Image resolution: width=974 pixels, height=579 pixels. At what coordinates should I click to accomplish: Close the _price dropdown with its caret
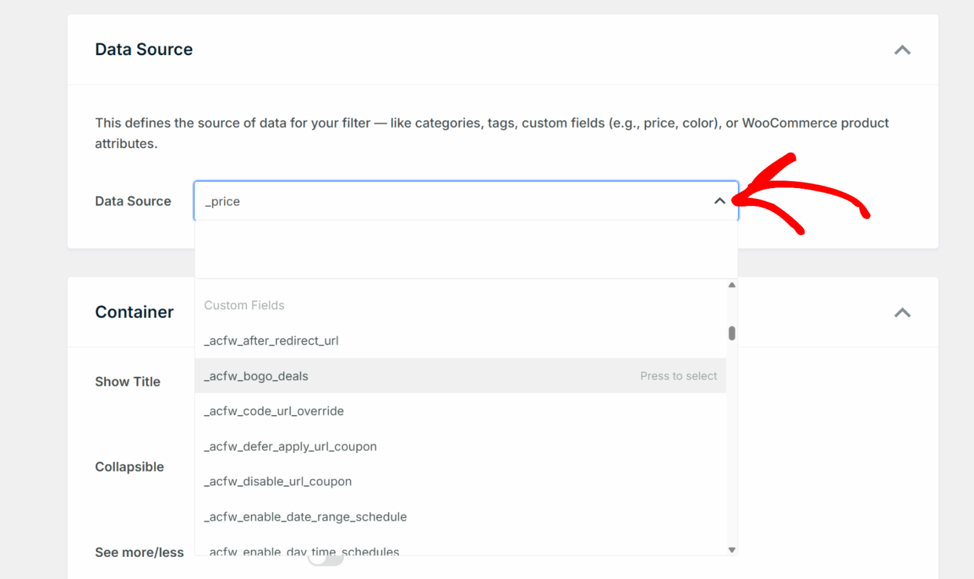point(719,201)
